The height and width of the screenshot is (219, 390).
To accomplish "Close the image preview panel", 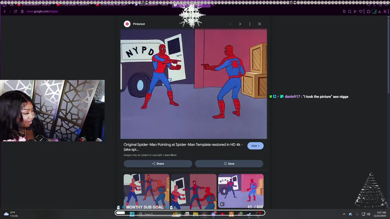I will [260, 24].
